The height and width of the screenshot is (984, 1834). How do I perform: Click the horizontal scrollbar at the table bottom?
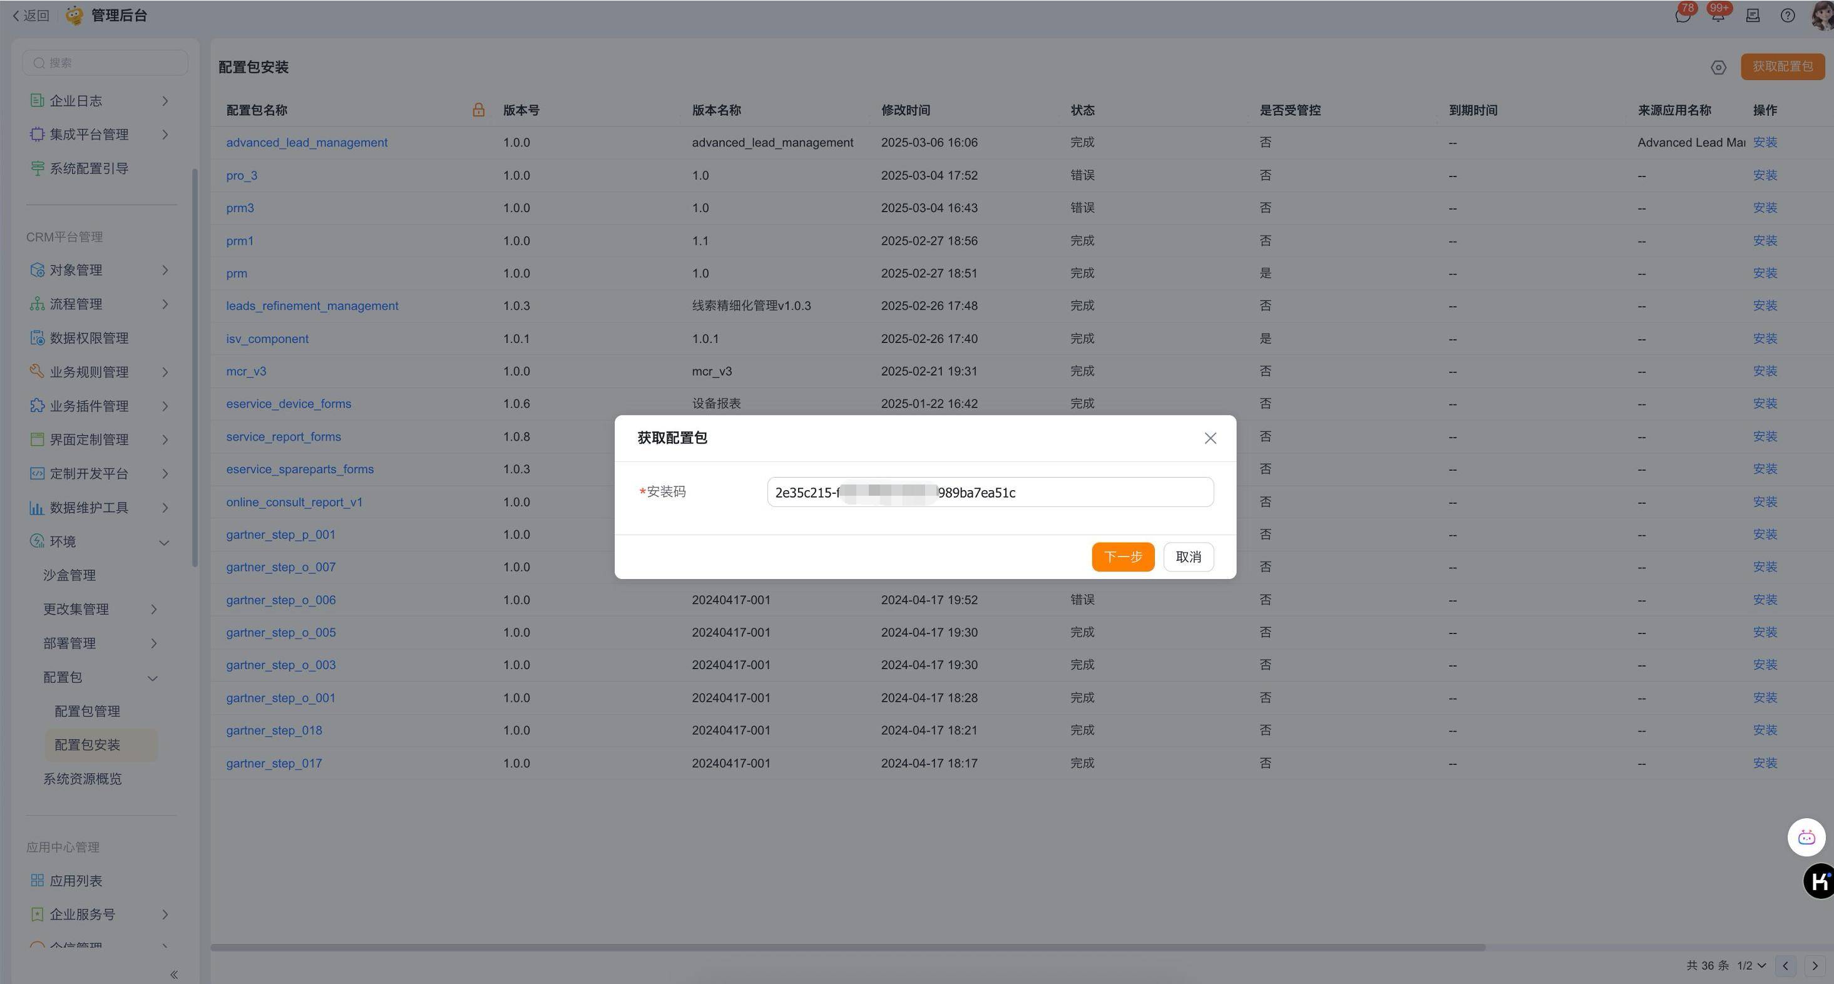[848, 948]
